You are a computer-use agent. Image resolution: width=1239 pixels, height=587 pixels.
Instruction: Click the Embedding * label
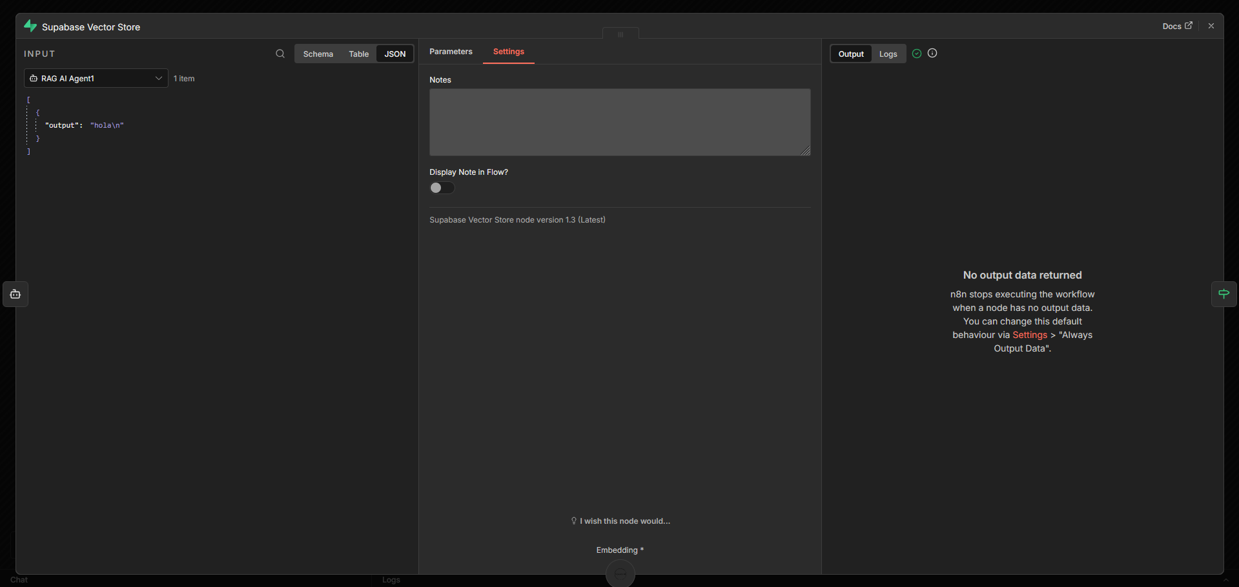620,550
